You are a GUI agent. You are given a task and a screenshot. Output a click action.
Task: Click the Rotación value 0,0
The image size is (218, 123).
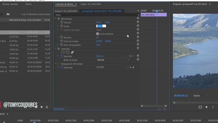[97, 37]
